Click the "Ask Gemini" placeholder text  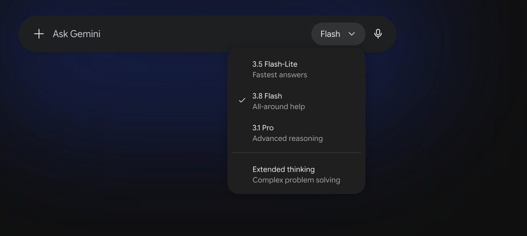coord(77,34)
